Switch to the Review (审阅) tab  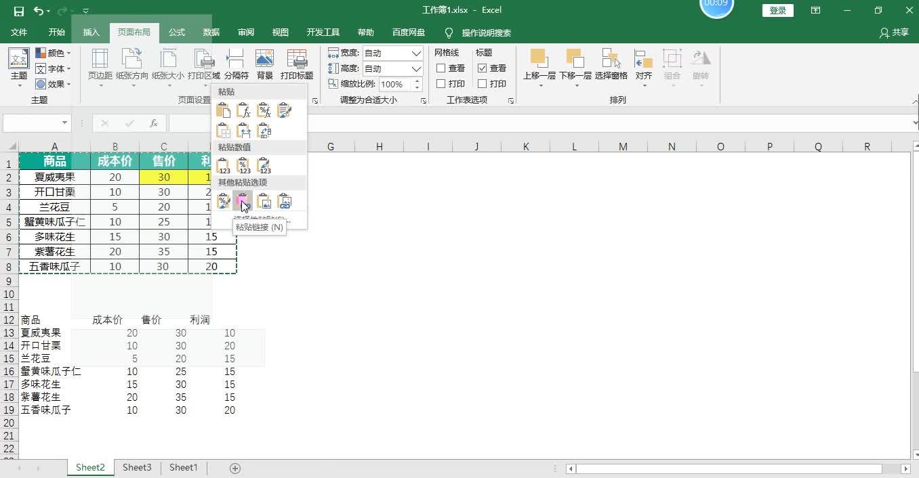pos(246,32)
